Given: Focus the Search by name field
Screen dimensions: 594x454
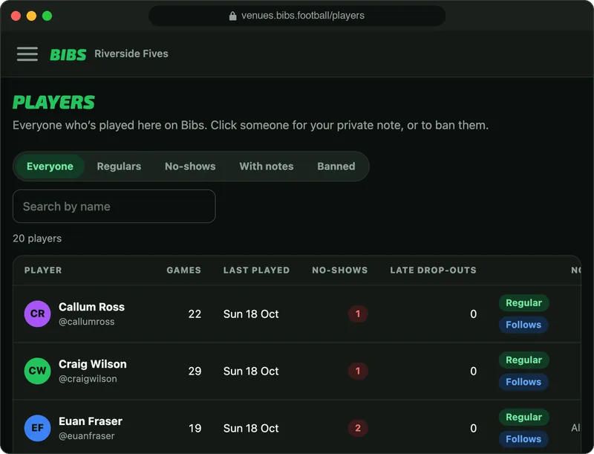Looking at the screenshot, I should pyautogui.click(x=114, y=206).
